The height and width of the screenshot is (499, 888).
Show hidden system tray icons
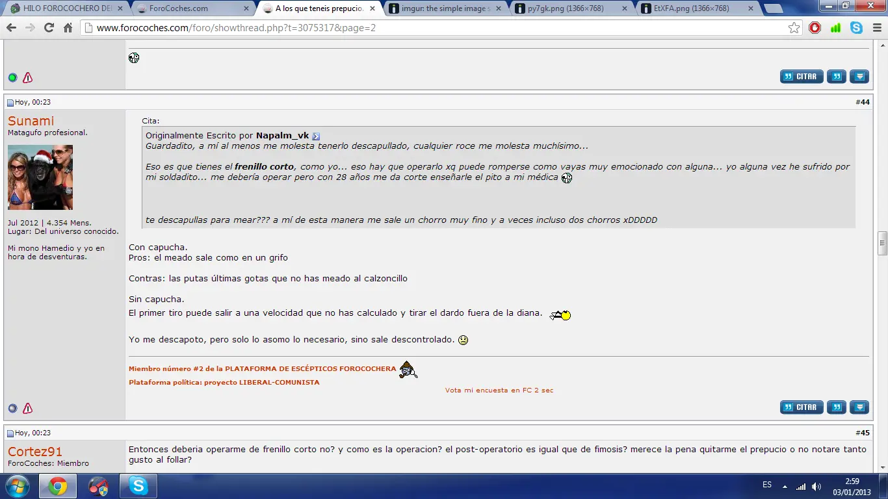pyautogui.click(x=785, y=486)
